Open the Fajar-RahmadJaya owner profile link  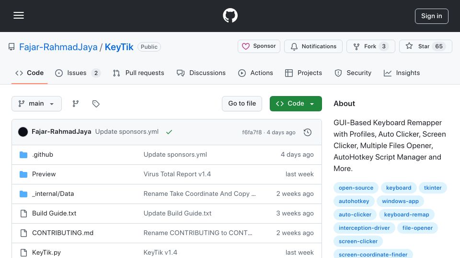tap(58, 47)
